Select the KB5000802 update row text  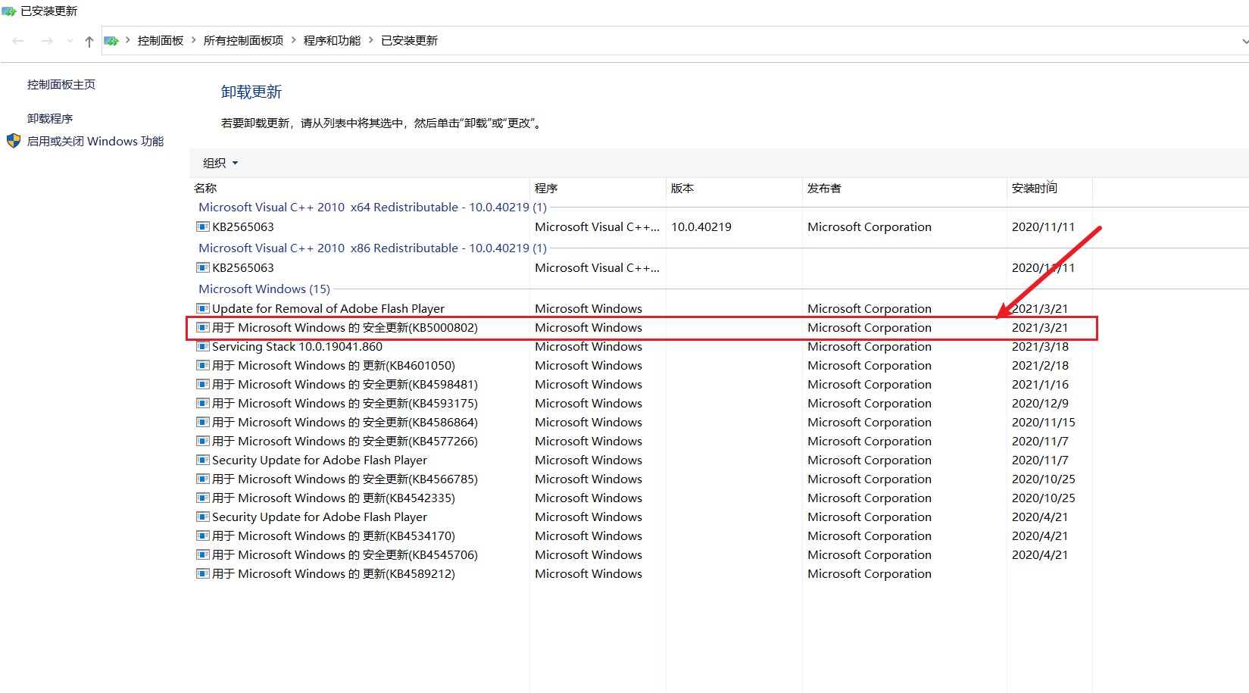tap(345, 328)
